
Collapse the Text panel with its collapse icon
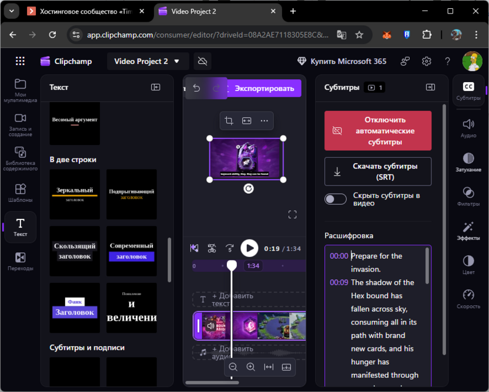(155, 87)
